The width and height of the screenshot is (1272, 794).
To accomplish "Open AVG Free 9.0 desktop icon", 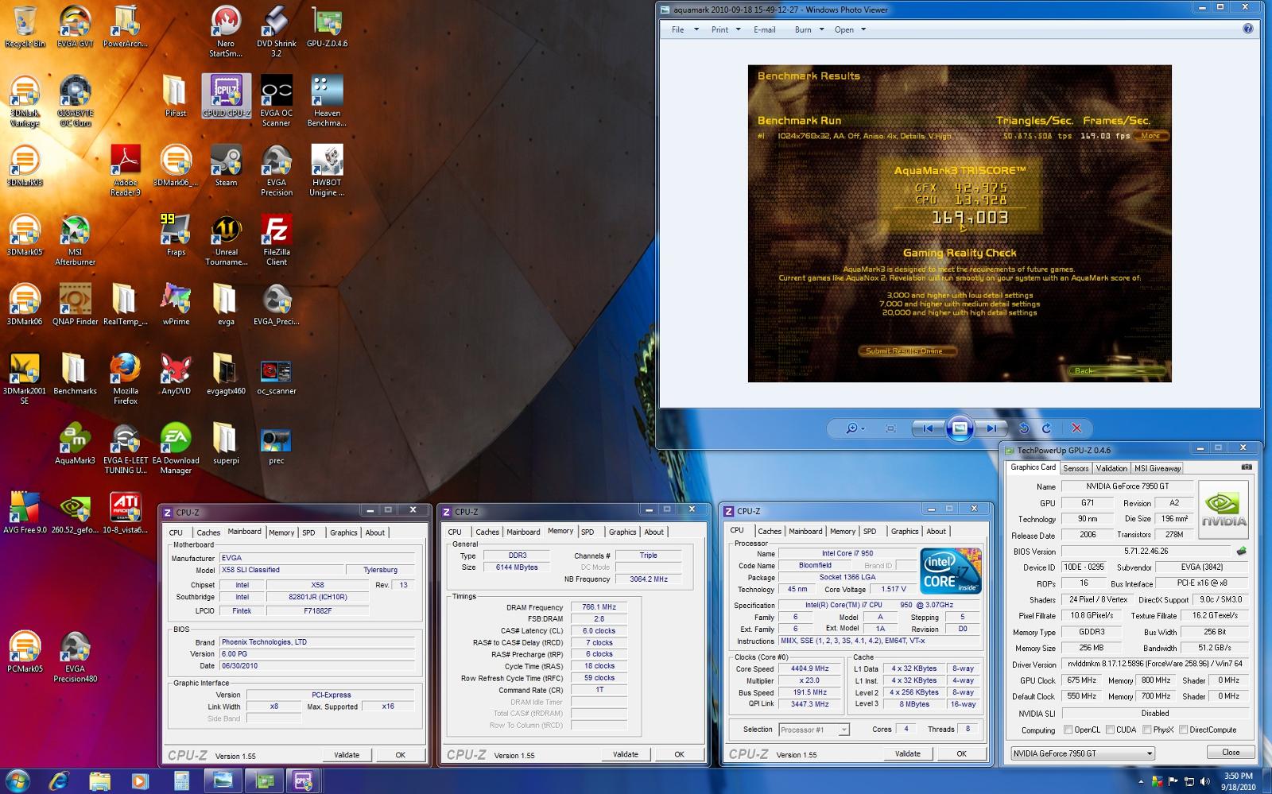I will coord(25,513).
